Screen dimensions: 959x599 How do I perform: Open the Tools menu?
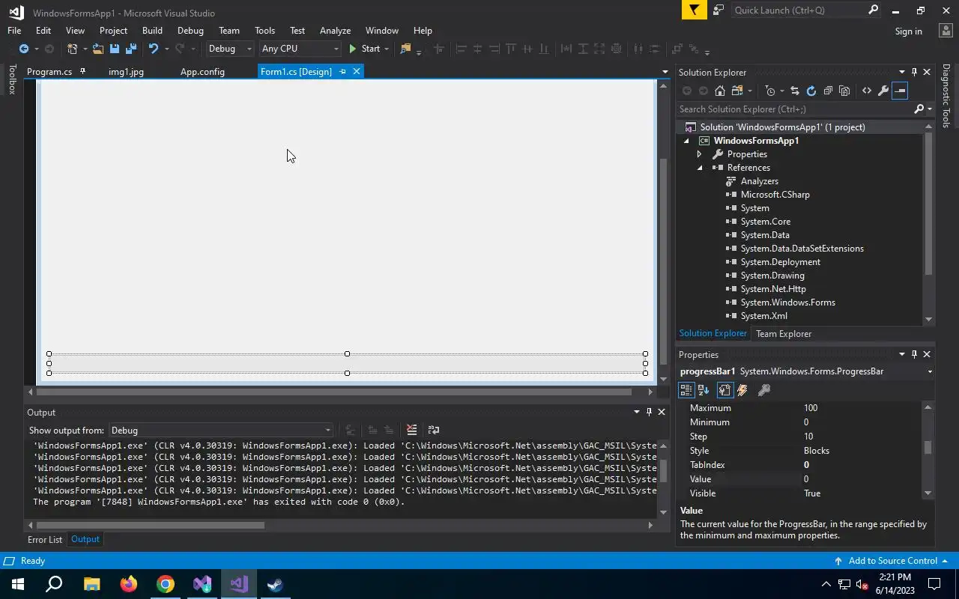tap(264, 31)
